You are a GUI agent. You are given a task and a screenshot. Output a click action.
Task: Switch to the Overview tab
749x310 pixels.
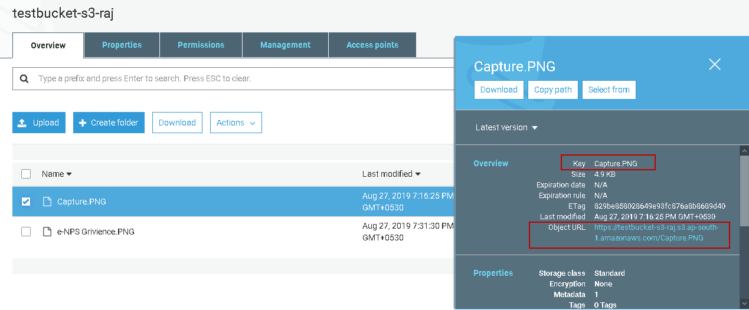point(48,45)
